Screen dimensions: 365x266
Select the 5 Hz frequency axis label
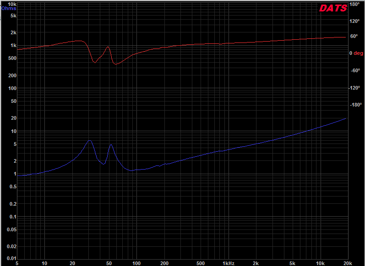(x=17, y=263)
